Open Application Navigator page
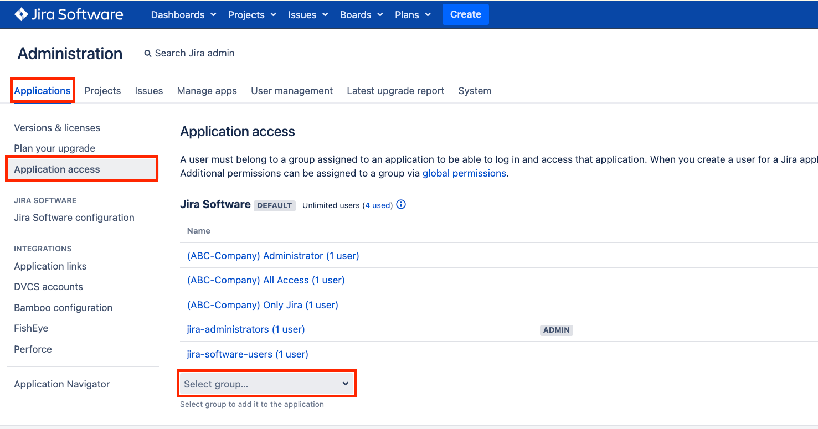The image size is (818, 429). 61,384
